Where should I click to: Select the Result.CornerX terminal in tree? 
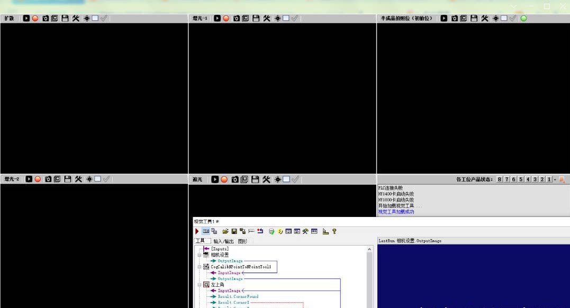pyautogui.click(x=233, y=303)
